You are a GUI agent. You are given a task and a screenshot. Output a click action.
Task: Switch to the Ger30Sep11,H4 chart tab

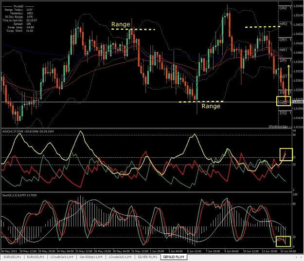click(x=91, y=257)
